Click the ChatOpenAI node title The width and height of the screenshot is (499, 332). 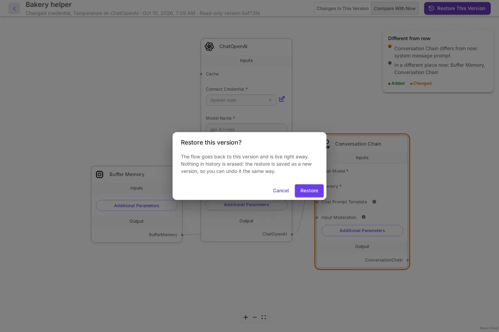tap(233, 46)
